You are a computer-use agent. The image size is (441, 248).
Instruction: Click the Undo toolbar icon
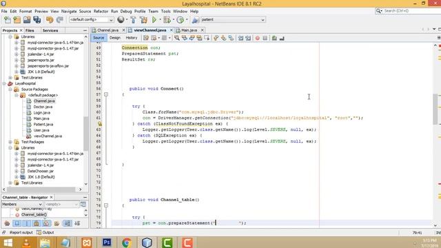(50, 20)
